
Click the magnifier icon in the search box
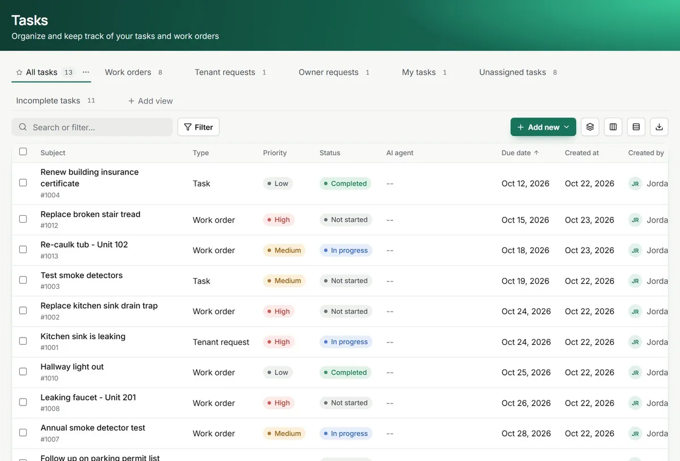click(x=23, y=127)
